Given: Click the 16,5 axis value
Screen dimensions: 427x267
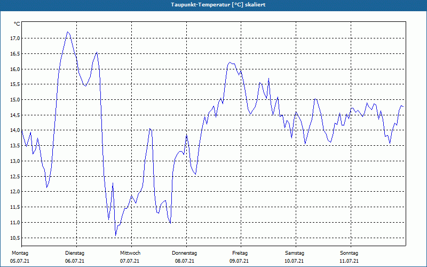Looking at the screenshot, I should 15,54.
